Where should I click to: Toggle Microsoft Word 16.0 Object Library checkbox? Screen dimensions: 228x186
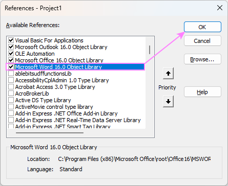[11, 67]
